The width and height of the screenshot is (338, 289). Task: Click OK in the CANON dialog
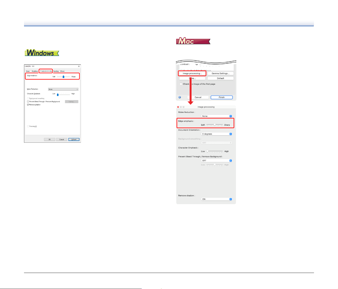pyautogui.click(x=50, y=139)
